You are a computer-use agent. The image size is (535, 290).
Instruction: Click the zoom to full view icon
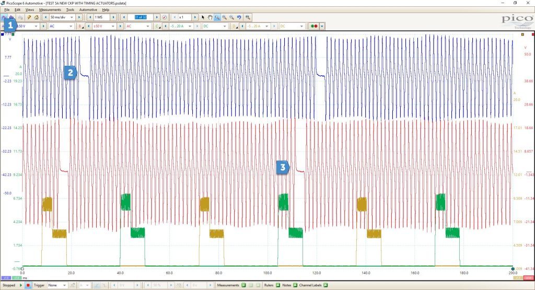[x=248, y=17]
